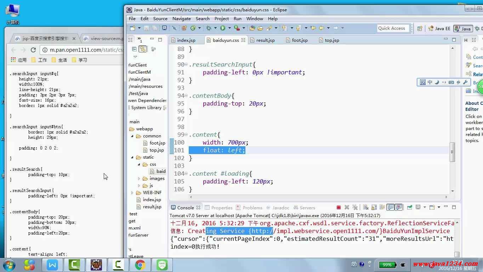Click the New wizard icon in Eclipse toolbar
483x272 pixels.
[x=132, y=28]
